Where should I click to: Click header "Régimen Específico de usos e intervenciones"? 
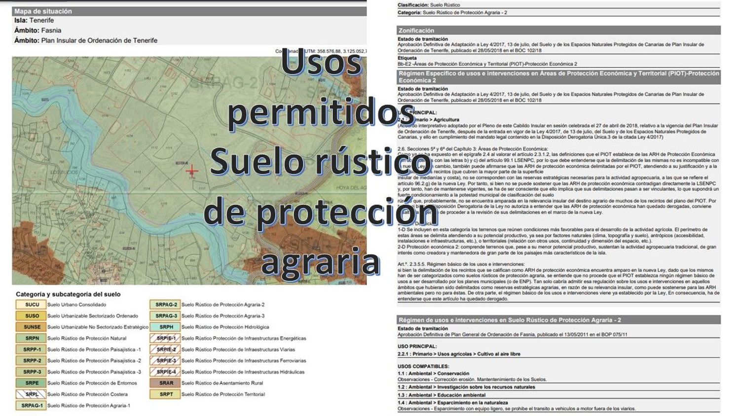558,77
